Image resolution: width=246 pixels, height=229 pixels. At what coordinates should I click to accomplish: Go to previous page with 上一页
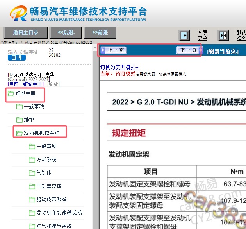coord(114,50)
